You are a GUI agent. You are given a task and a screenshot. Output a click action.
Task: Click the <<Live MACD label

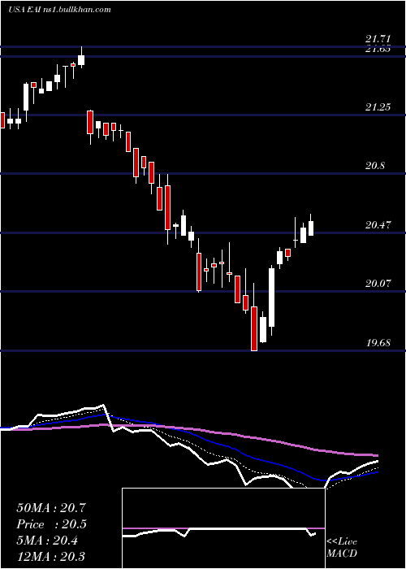click(342, 547)
